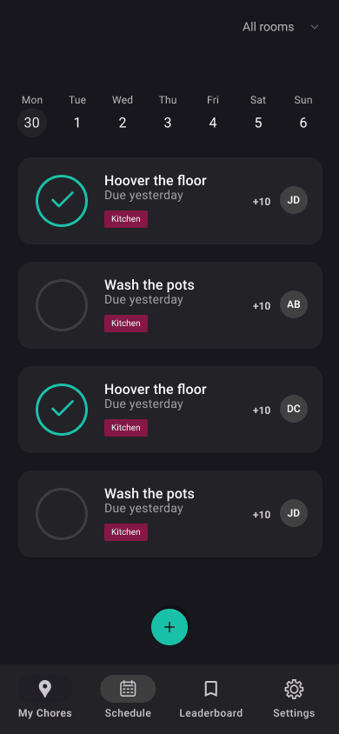This screenshot has height=734, width=339.
Task: Tap the green plus add button
Action: (169, 627)
